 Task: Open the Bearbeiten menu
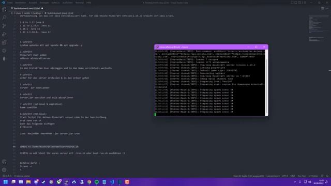pos(21,3)
